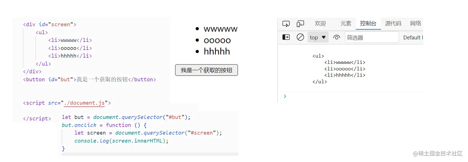Viewport: 468px width, 162px height.
Task: Click the <li>hhhhh</li> console output line
Action: click(345, 75)
